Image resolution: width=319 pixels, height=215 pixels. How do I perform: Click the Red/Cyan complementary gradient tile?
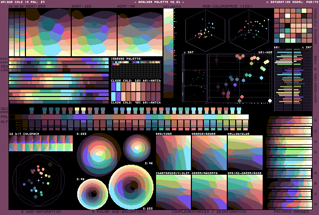(x=173, y=153)
